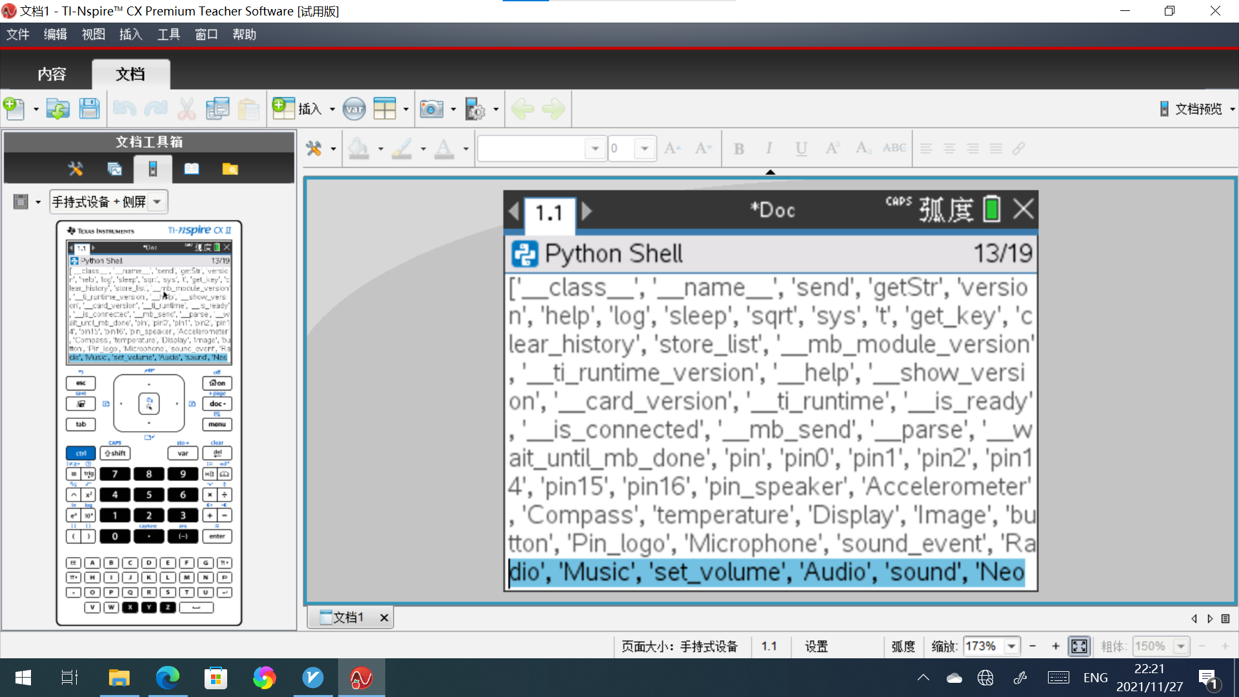Align text left
The image size is (1239, 697).
tap(926, 148)
